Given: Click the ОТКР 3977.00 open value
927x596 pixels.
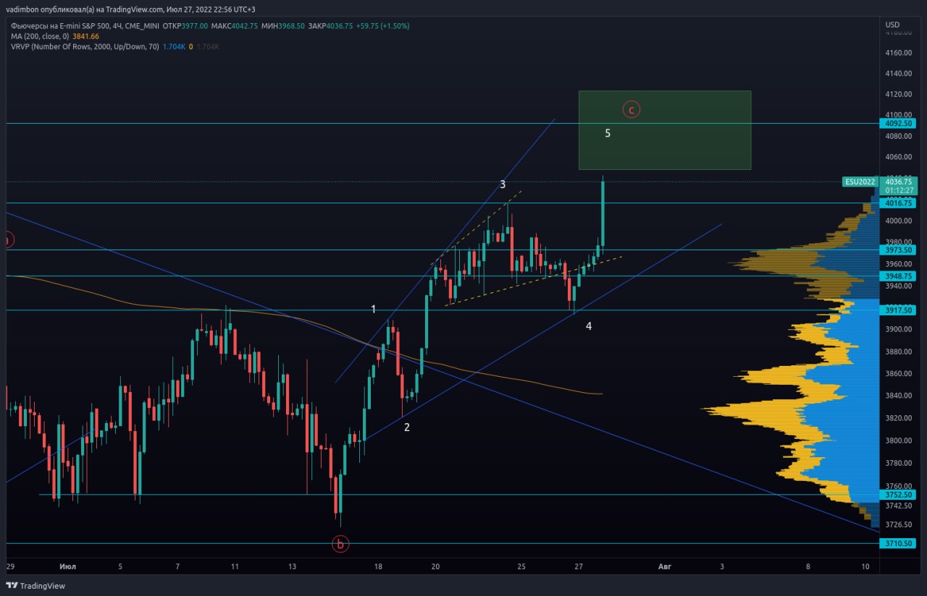Looking at the screenshot, I should 185,25.
